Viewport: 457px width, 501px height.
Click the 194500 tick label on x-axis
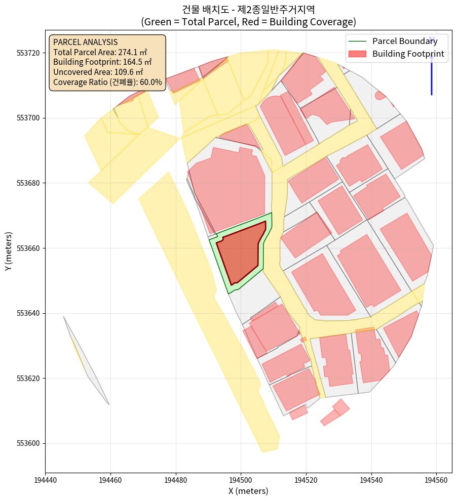tap(241, 479)
